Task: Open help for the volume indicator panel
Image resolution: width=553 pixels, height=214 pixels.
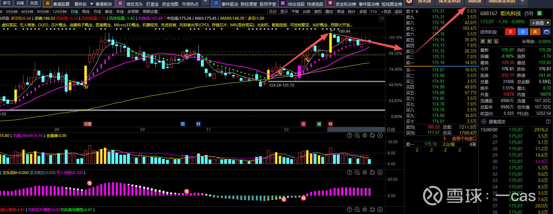Action: tap(350, 135)
